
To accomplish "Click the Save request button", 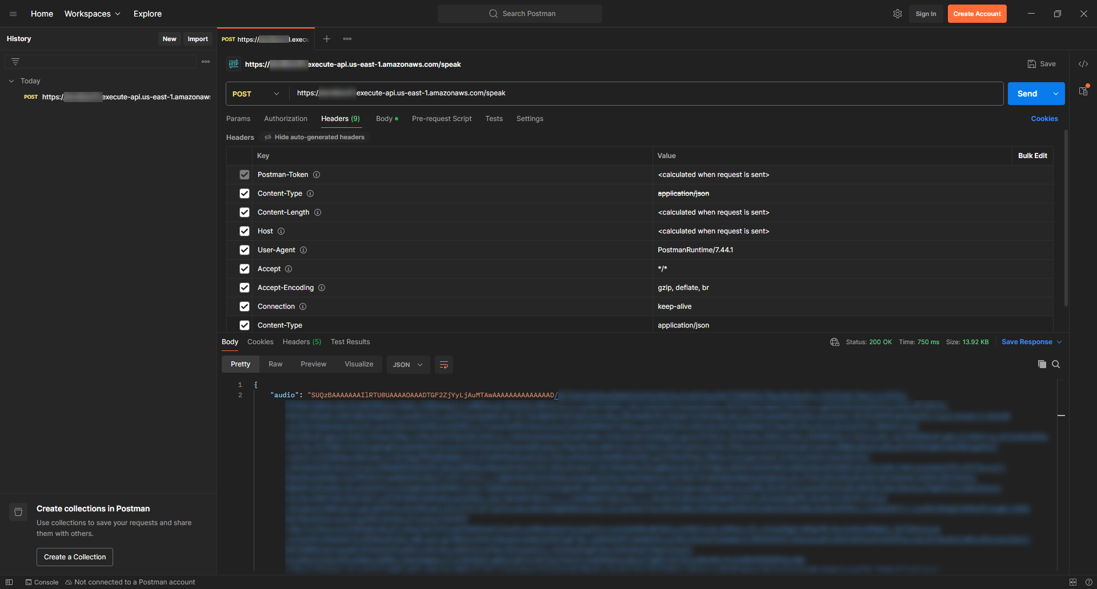I will tap(1042, 64).
